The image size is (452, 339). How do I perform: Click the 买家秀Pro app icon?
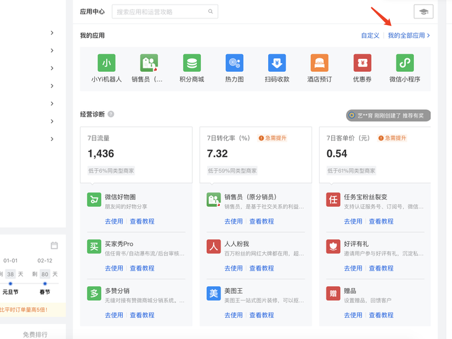click(x=94, y=247)
